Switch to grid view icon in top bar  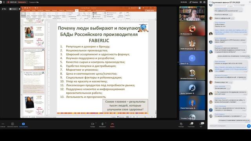(x=201, y=2)
